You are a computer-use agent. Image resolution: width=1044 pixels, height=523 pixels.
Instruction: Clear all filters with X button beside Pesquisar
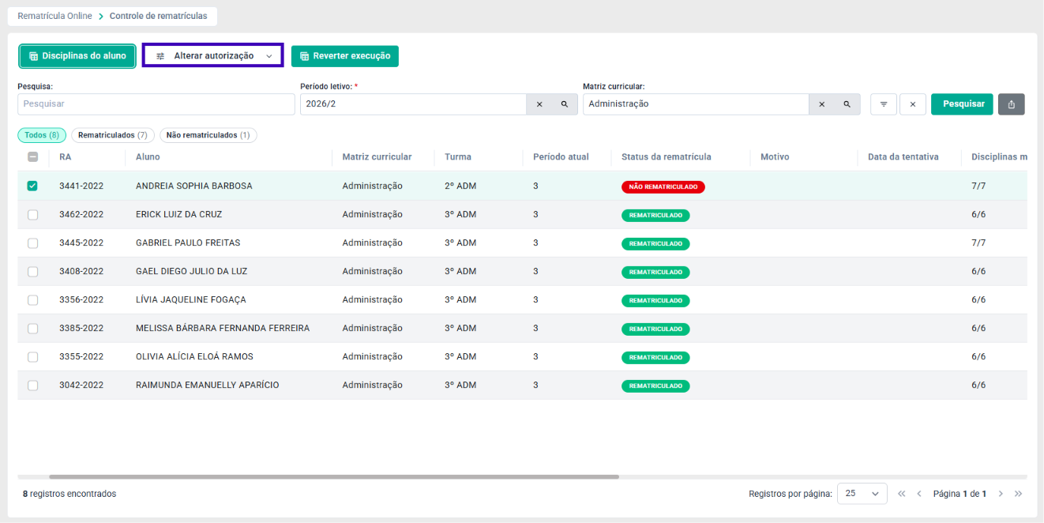coord(913,104)
